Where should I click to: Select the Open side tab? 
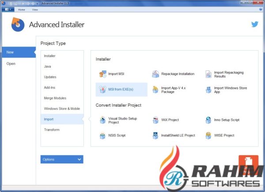click(19, 63)
